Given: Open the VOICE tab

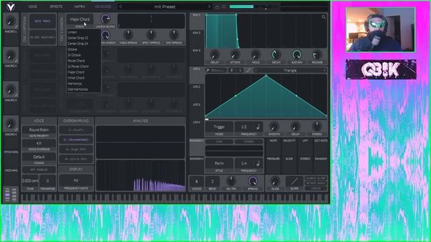Looking at the screenshot, I should click(32, 7).
